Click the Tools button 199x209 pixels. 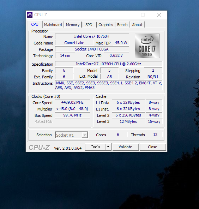pos(95,147)
